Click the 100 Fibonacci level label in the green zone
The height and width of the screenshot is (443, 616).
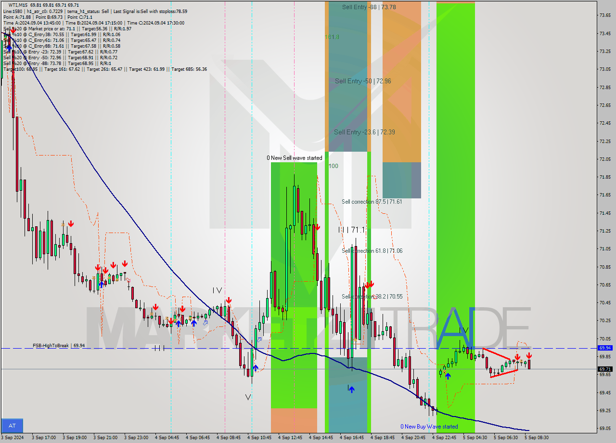(x=333, y=166)
